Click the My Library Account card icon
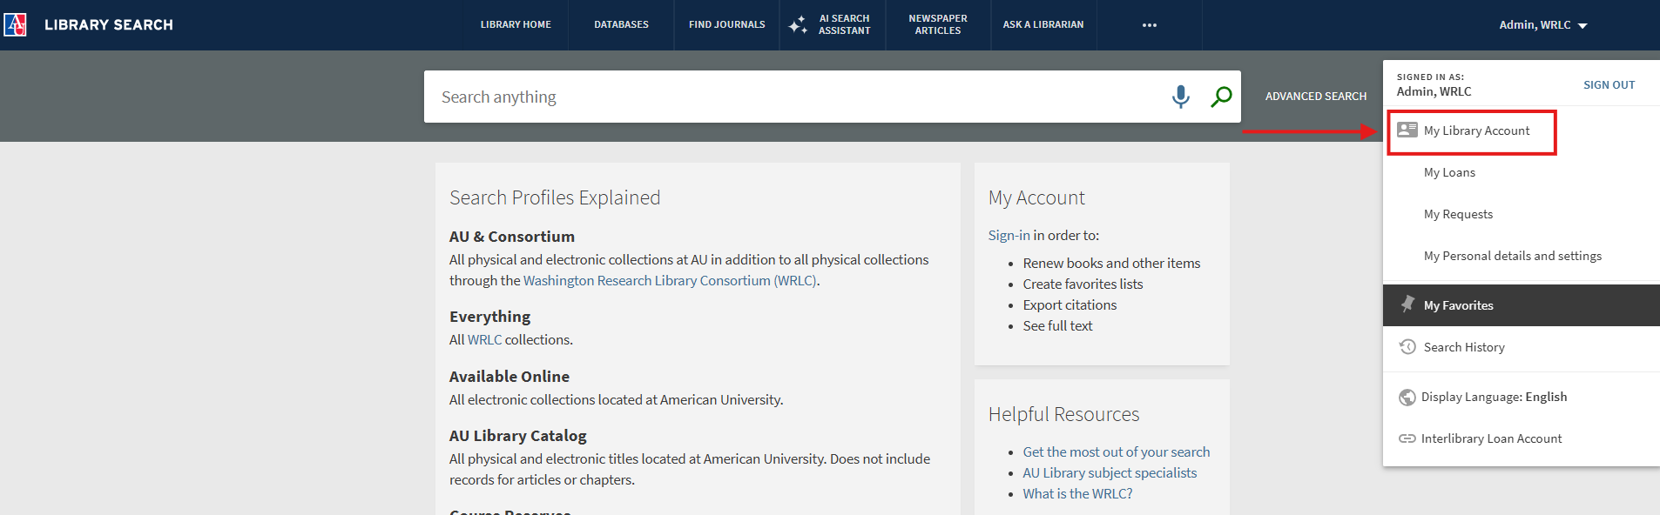 coord(1407,130)
